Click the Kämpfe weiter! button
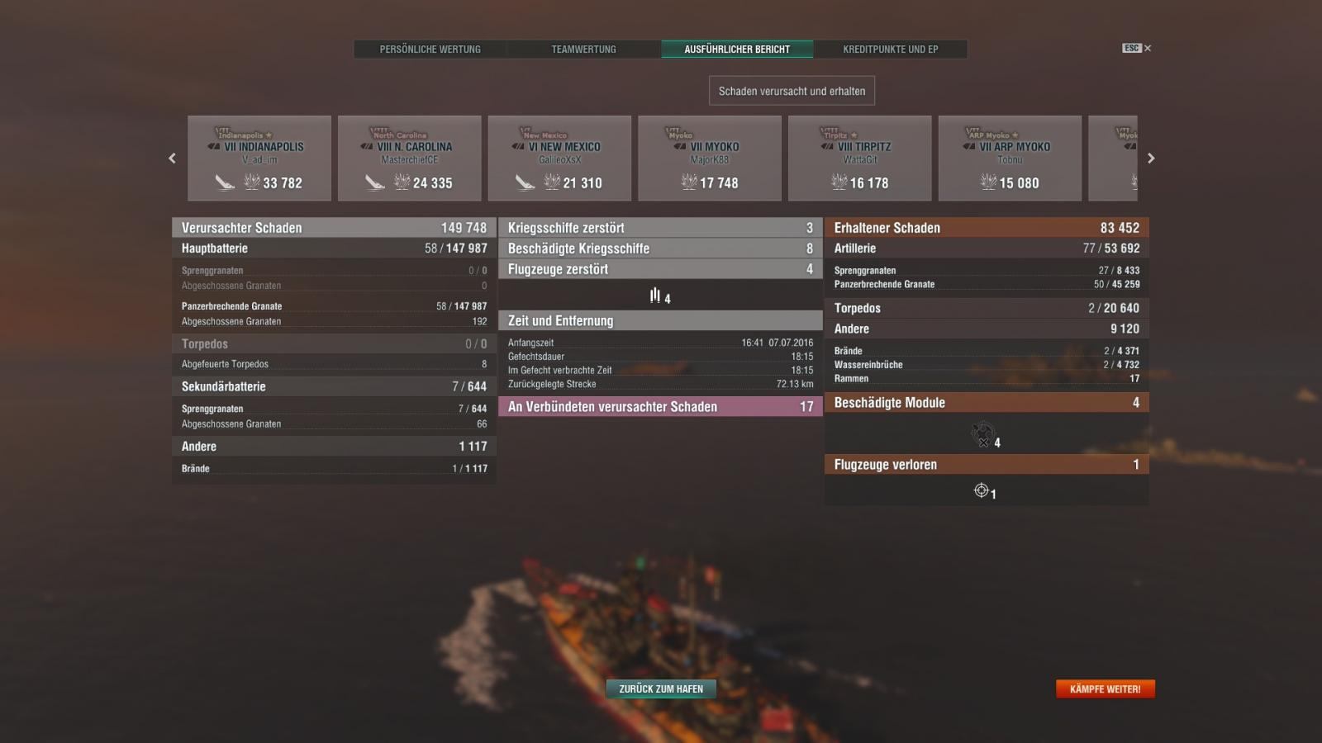Screen dimensions: 1322x743 pyautogui.click(x=1105, y=689)
